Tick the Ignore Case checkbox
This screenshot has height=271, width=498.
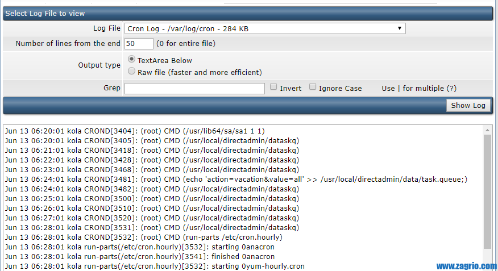(313, 87)
